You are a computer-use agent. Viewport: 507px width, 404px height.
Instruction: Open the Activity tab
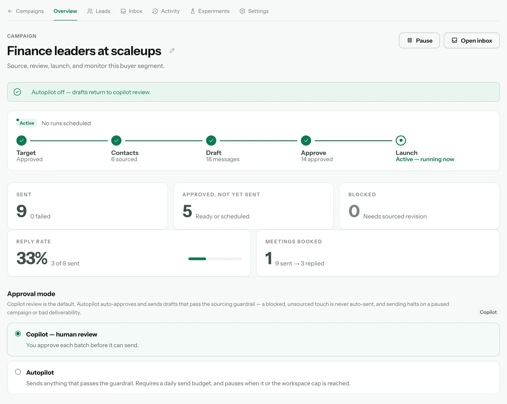point(166,11)
